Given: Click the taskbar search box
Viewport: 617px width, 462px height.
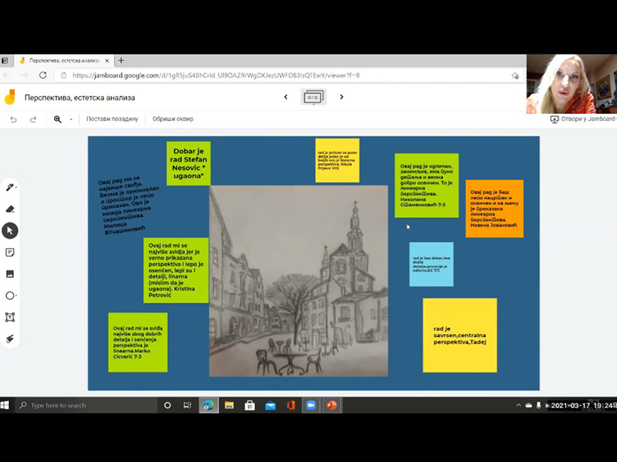Looking at the screenshot, I should [x=86, y=405].
